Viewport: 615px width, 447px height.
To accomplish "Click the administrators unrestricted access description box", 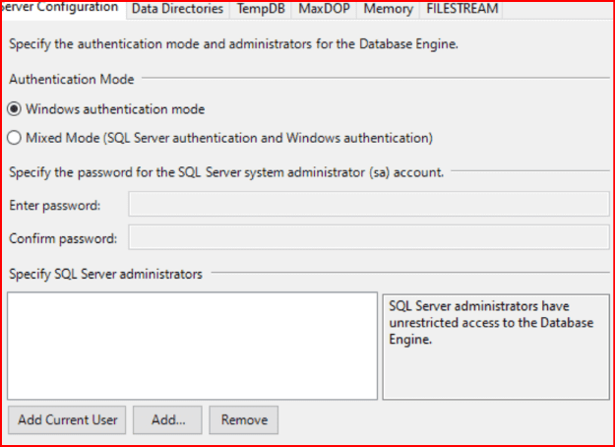I will click(x=495, y=345).
